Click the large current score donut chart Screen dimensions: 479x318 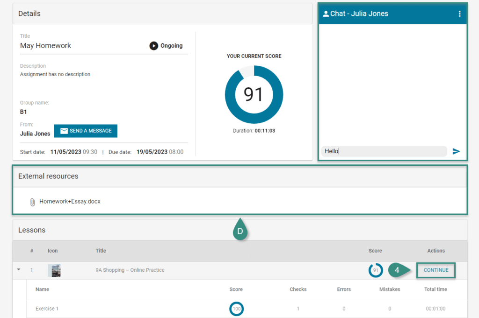254,94
